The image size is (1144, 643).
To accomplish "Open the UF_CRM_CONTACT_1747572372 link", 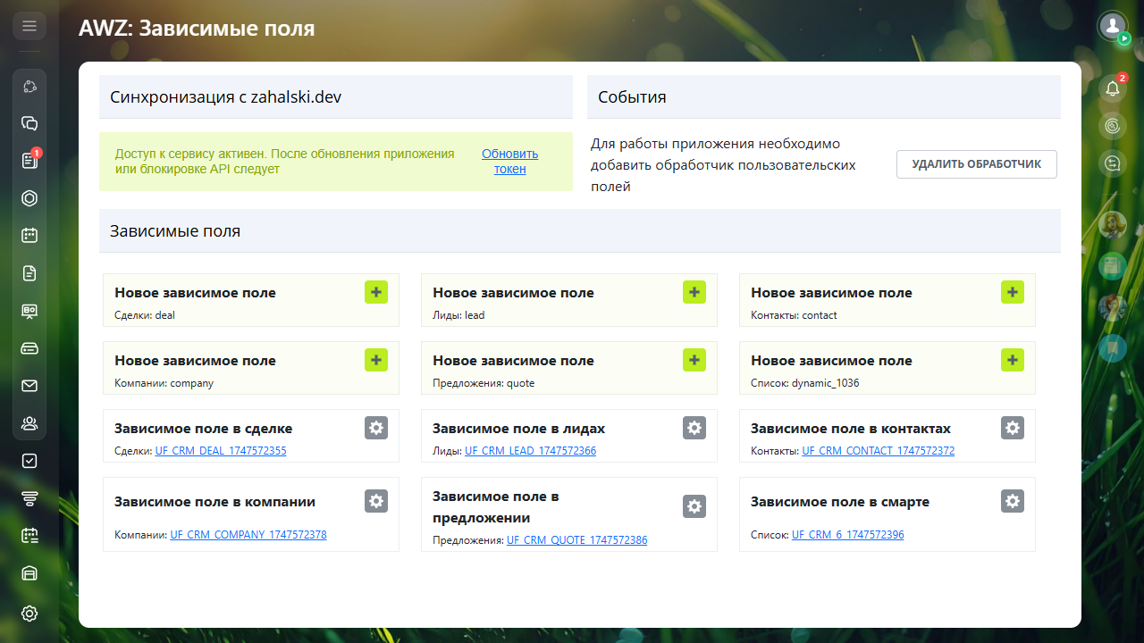I will click(x=878, y=451).
